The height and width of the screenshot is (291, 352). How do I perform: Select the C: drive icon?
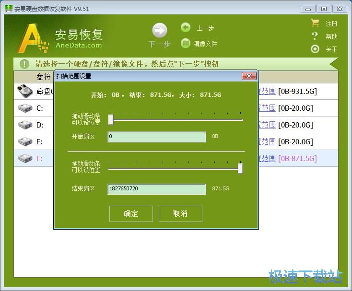[25, 108]
